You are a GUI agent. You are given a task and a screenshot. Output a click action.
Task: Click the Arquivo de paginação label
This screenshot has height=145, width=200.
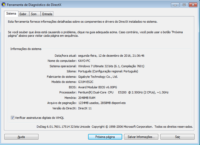[62, 103]
